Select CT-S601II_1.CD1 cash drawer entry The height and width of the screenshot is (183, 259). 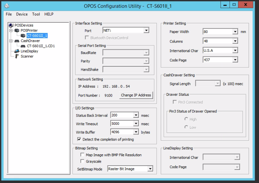click(x=41, y=46)
